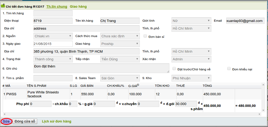Check the Đơn khiếu nại box
The height and width of the screenshot is (127, 268).
click(229, 69)
